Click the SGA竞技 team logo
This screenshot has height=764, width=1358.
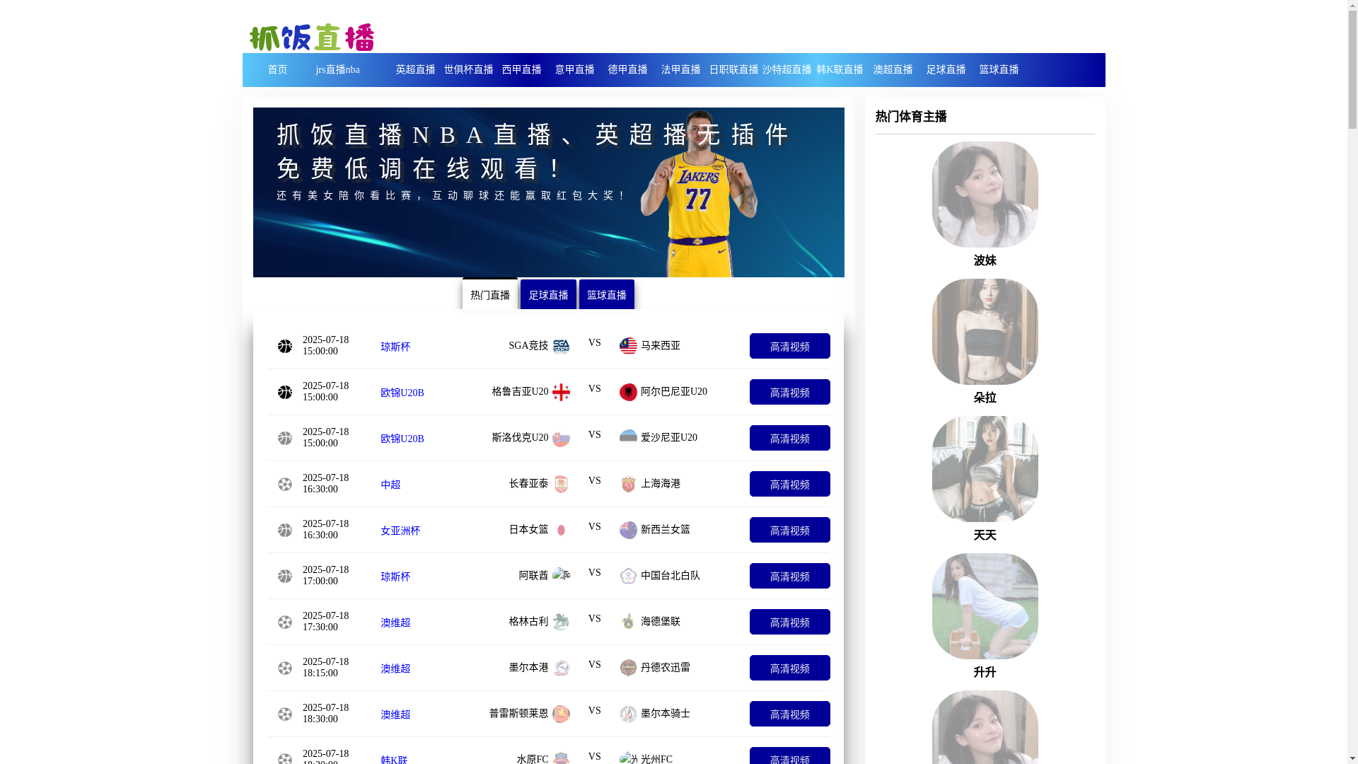tap(561, 346)
